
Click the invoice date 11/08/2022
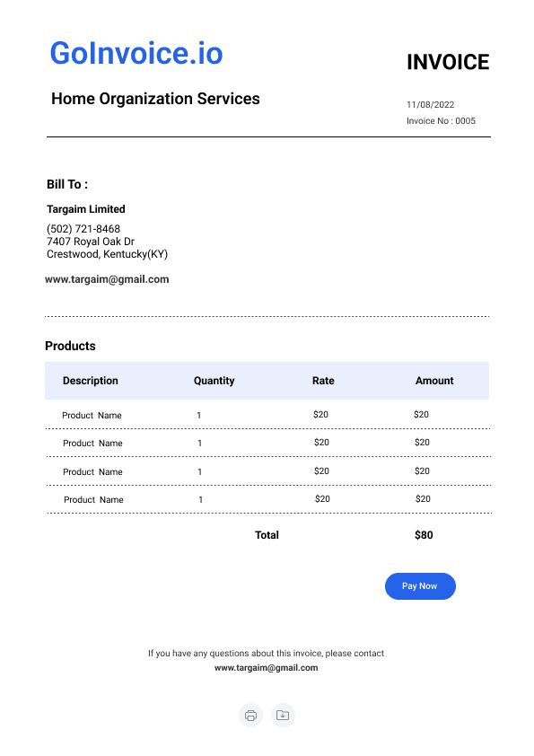431,105
